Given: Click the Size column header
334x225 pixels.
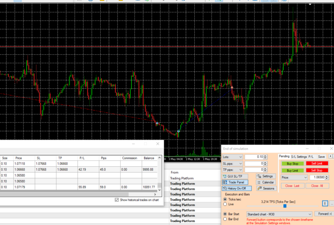Looking at the screenshot, I should tap(7, 158).
